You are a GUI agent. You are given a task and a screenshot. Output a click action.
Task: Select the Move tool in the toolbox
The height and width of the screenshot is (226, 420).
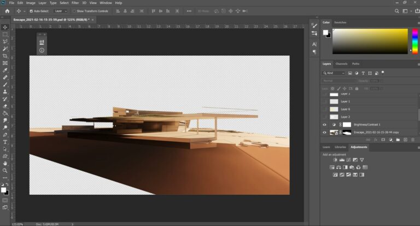[x=5, y=27]
